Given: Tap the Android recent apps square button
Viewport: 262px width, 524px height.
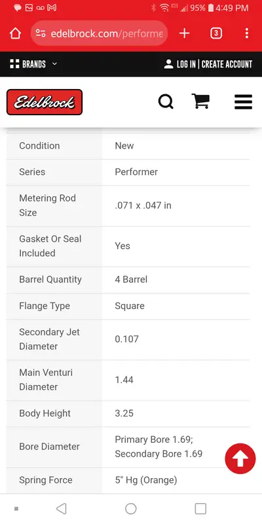Looking at the screenshot, I should coord(200,509).
